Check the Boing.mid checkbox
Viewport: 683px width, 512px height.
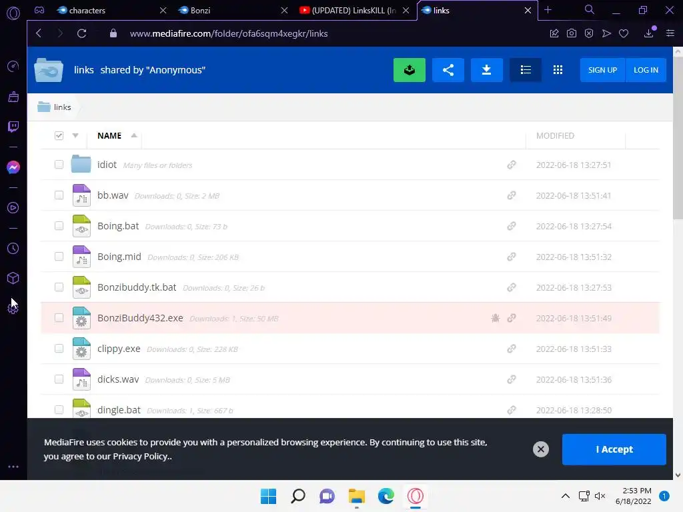[59, 257]
